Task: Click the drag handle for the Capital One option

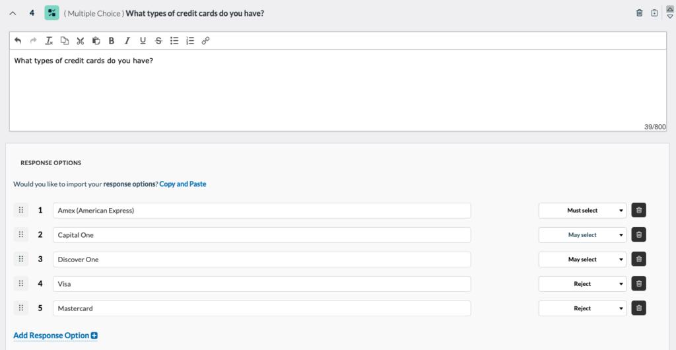Action: tap(20, 235)
